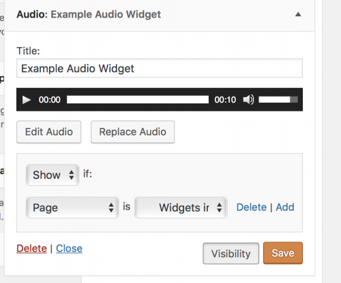Image resolution: width=341 pixels, height=283 pixels.
Task: Seek within the audio progress bar
Action: [138, 100]
